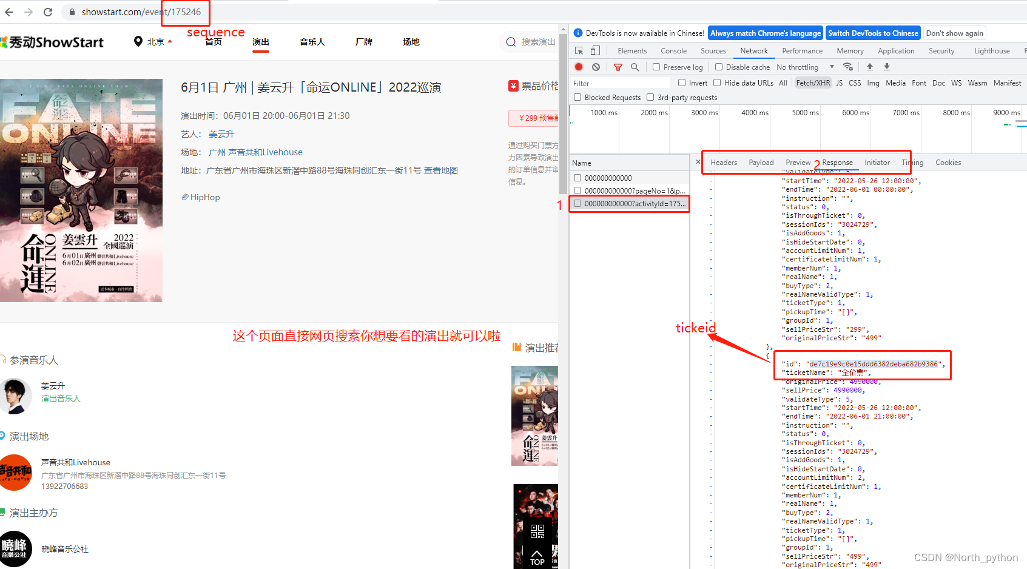This screenshot has height=569, width=1027.
Task: Check the Blocked Requests checkbox
Action: click(x=577, y=97)
